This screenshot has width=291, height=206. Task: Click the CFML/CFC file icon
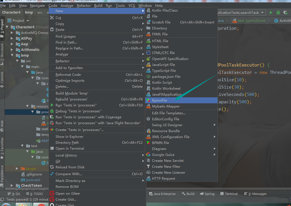tap(148, 53)
